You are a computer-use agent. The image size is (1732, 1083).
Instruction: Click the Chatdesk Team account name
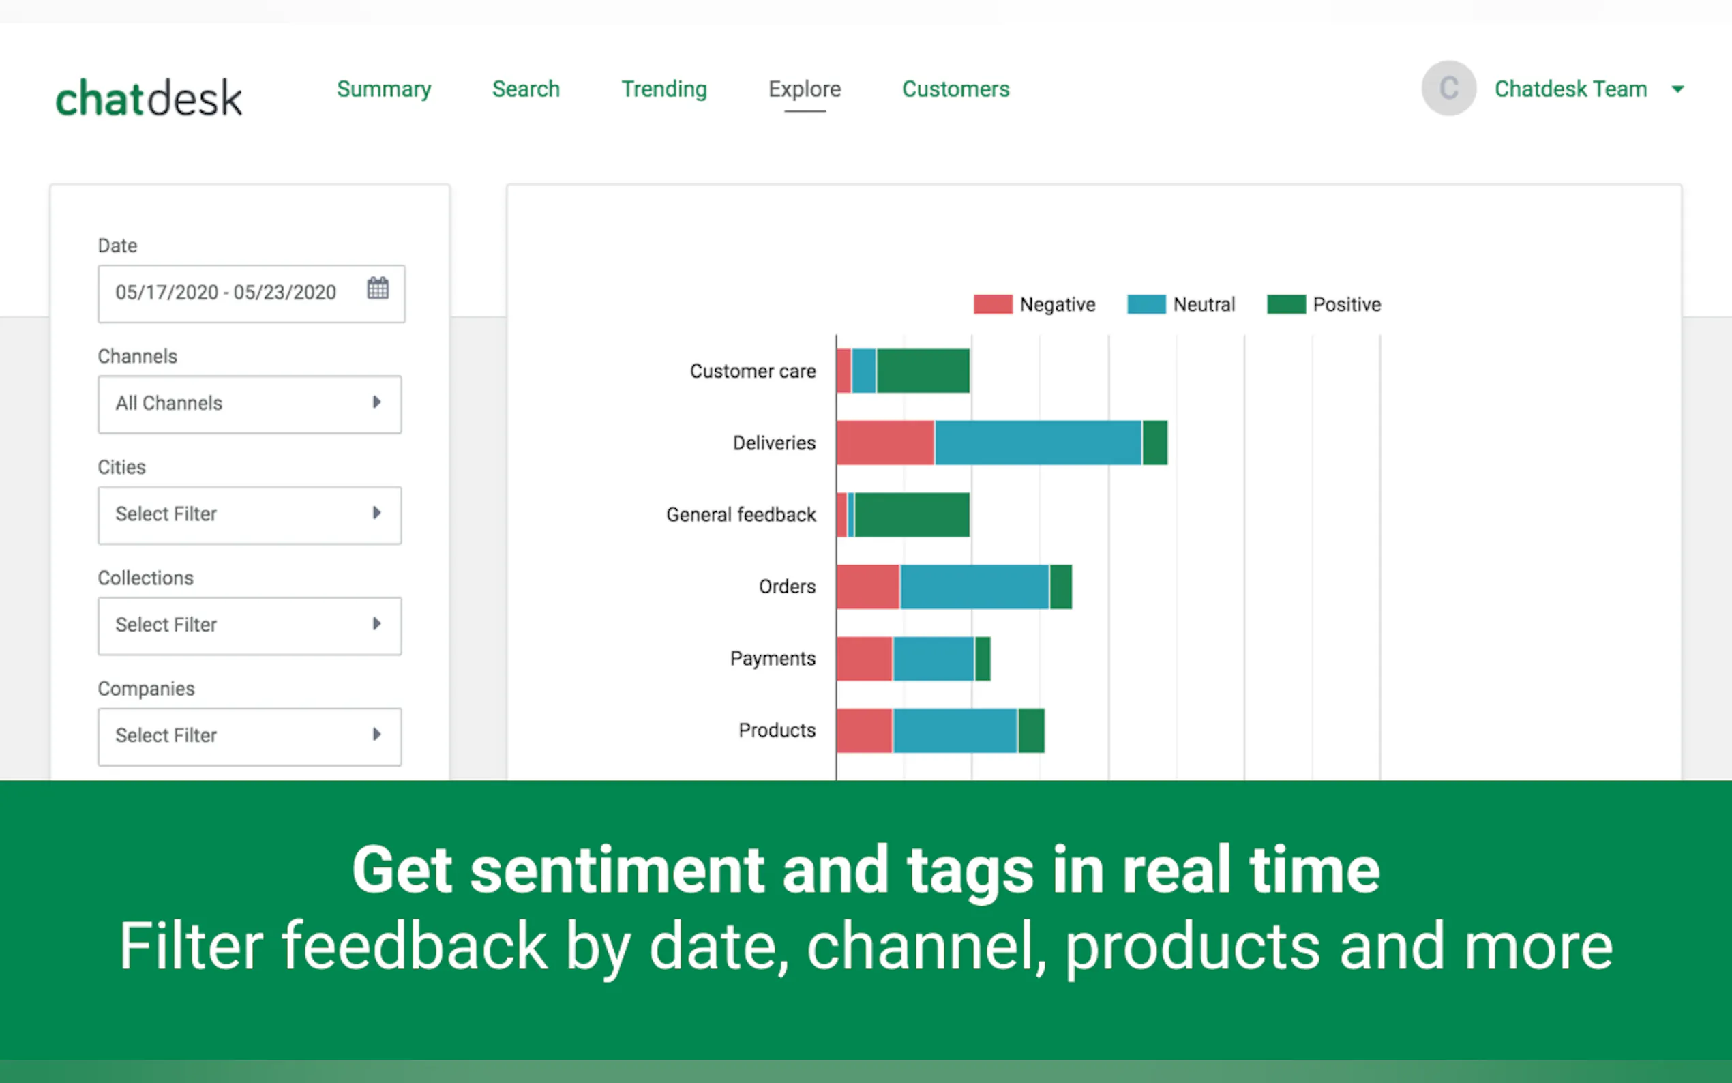click(x=1571, y=89)
